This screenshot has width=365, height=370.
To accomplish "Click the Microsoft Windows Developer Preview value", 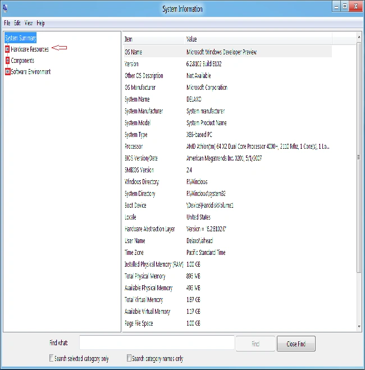I will 222,52.
